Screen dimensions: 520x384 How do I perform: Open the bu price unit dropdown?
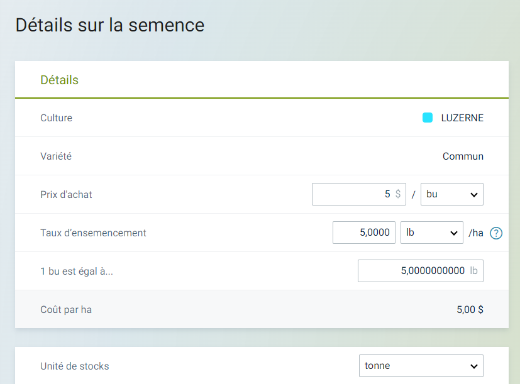tap(451, 194)
